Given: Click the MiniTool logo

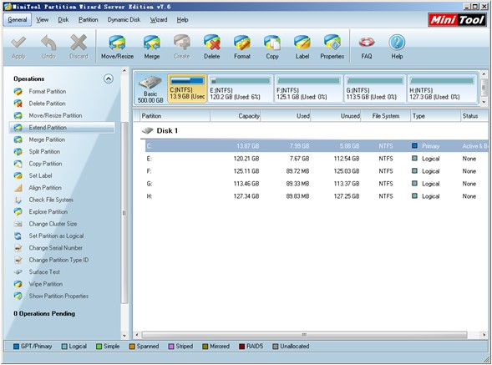Looking at the screenshot, I should 457,20.
